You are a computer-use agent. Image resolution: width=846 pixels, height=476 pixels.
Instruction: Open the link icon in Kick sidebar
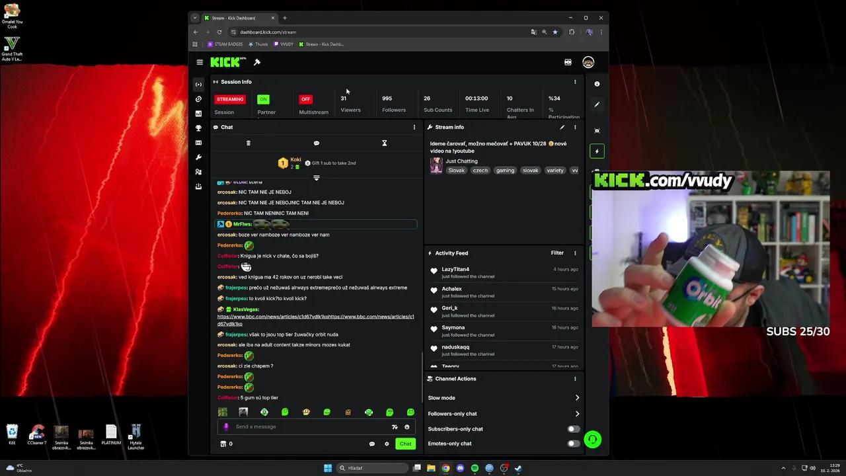[198, 99]
